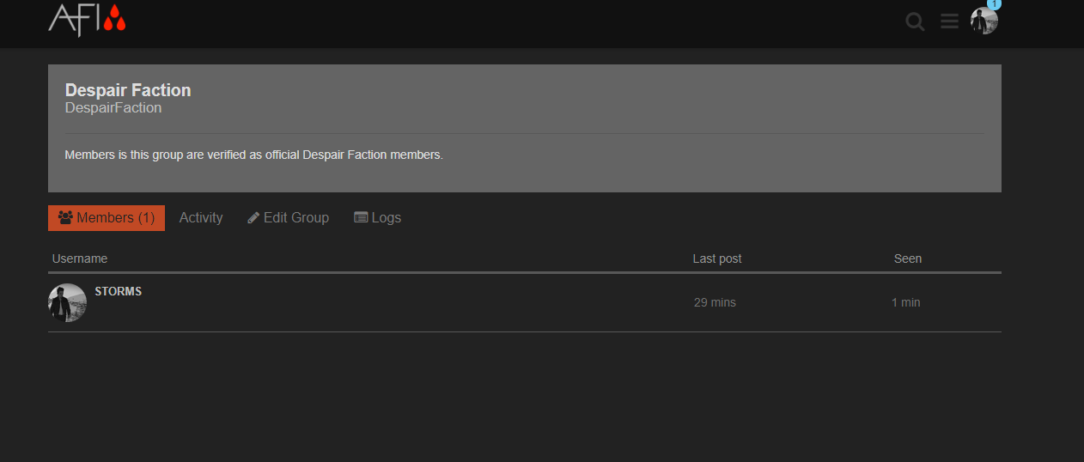Open user avatar menu in header
This screenshot has width=1084, height=462.
point(984,21)
